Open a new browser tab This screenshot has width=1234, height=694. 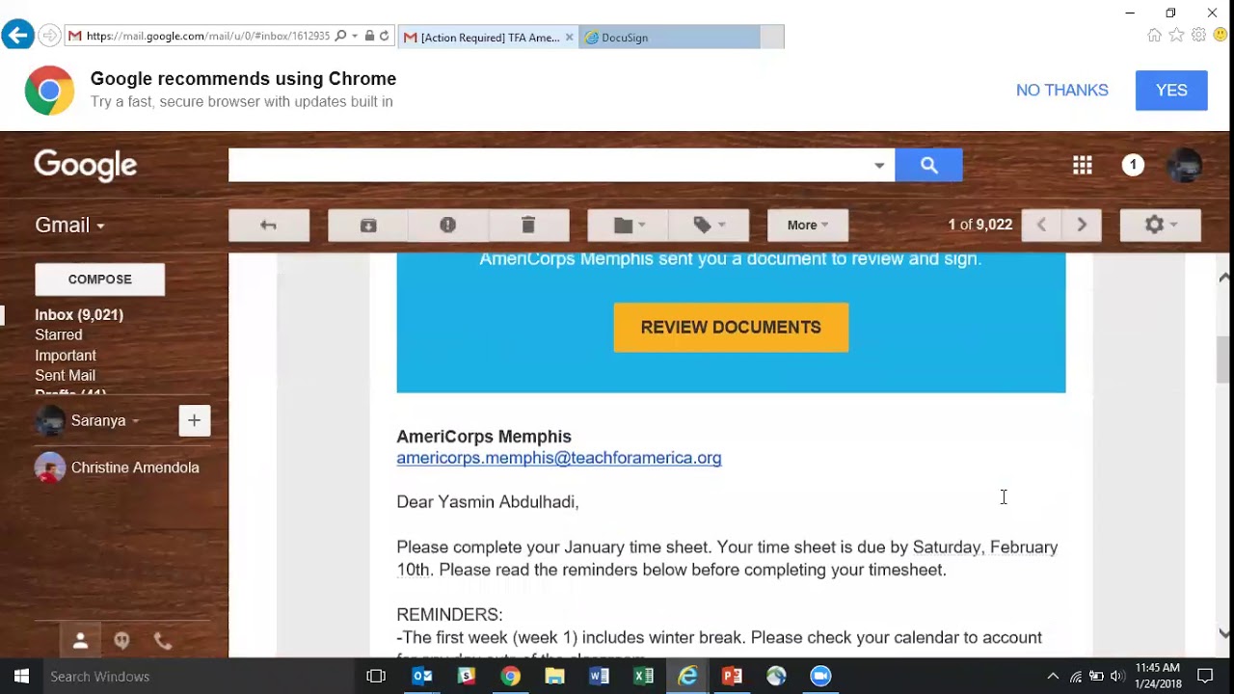click(x=772, y=38)
